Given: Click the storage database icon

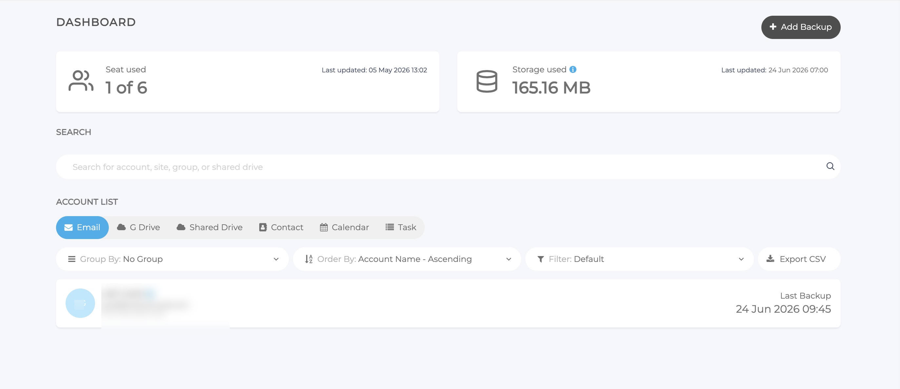Looking at the screenshot, I should point(487,81).
